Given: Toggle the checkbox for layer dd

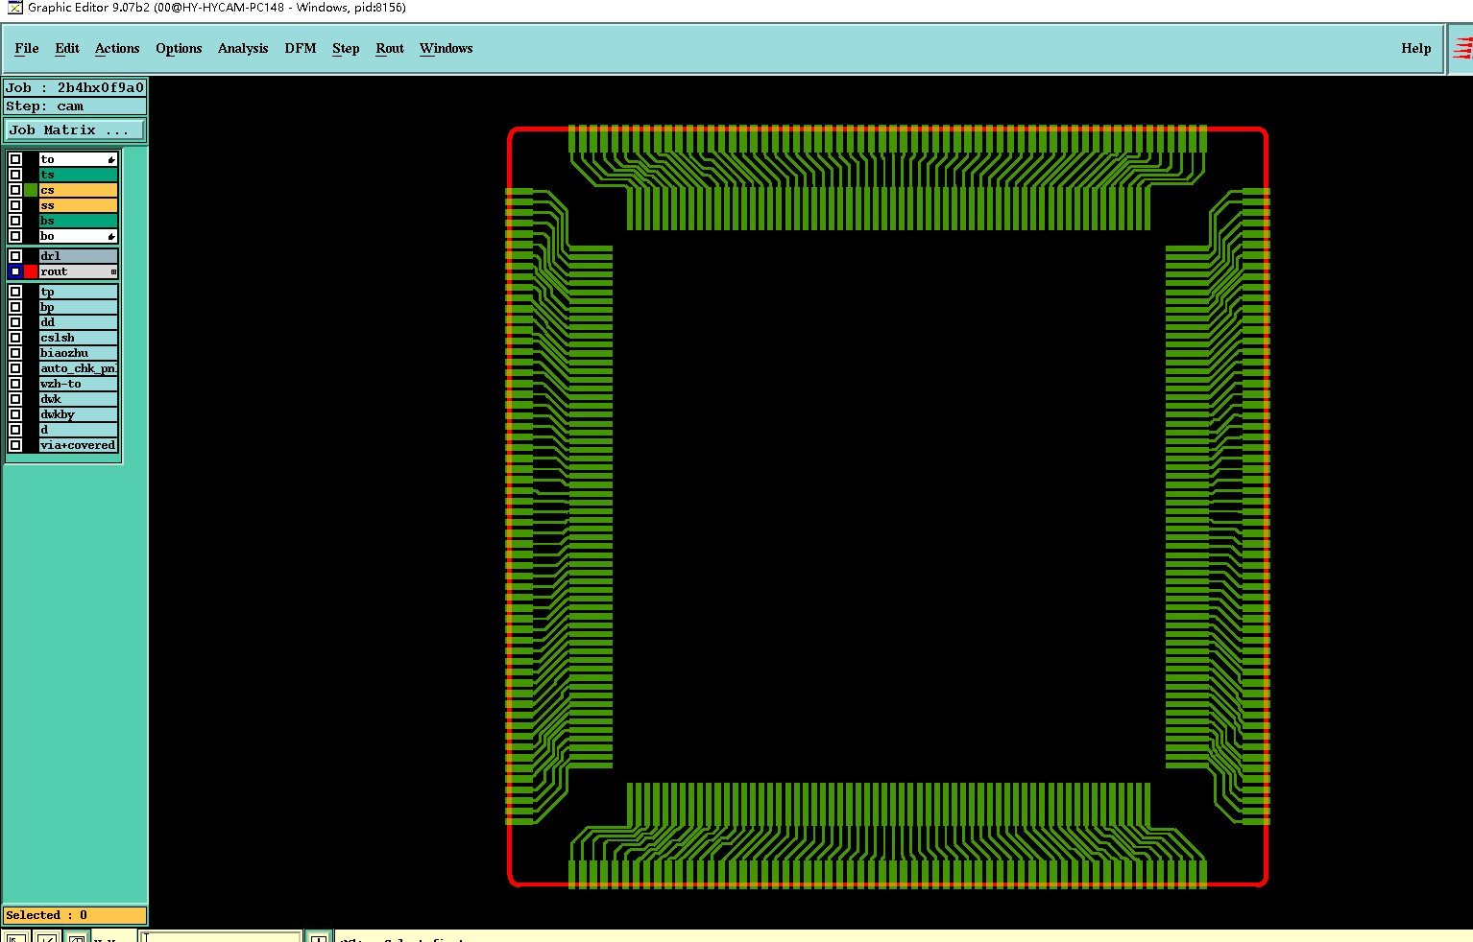Looking at the screenshot, I should [x=15, y=322].
